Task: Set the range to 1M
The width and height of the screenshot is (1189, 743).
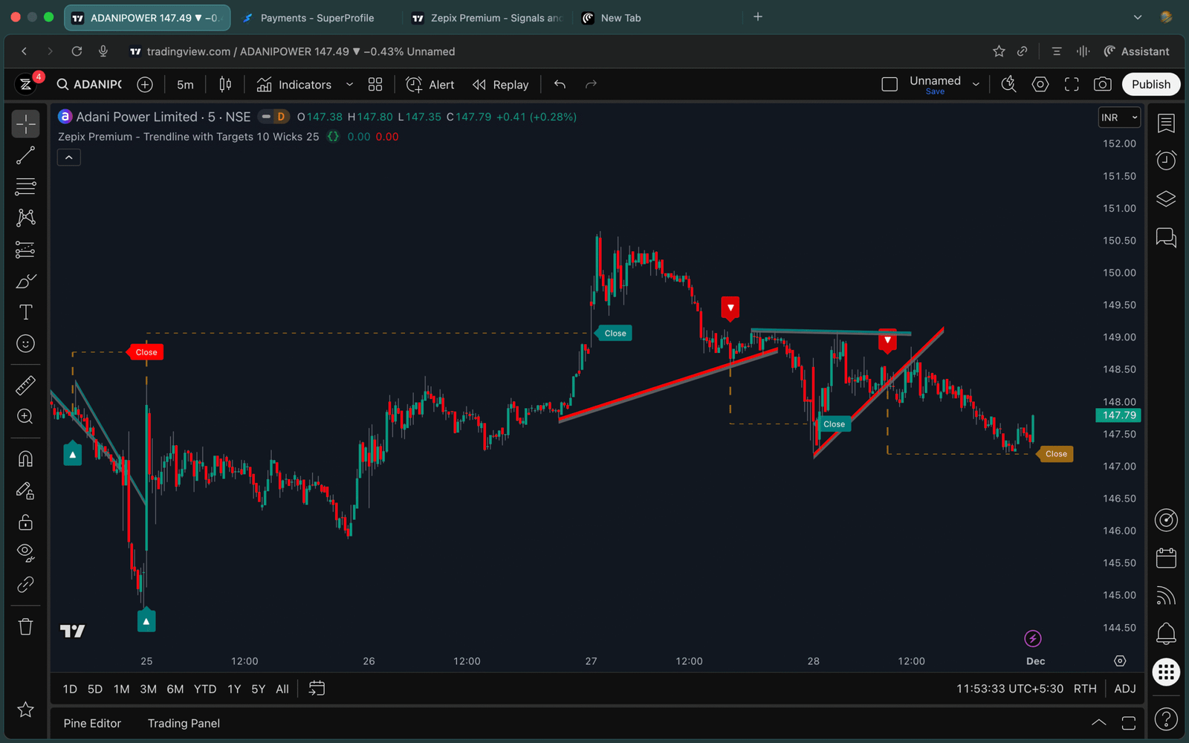Action: pos(121,689)
